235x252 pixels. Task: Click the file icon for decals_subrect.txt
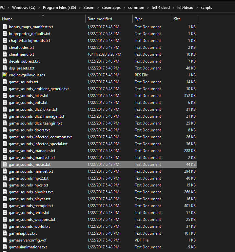[5, 61]
